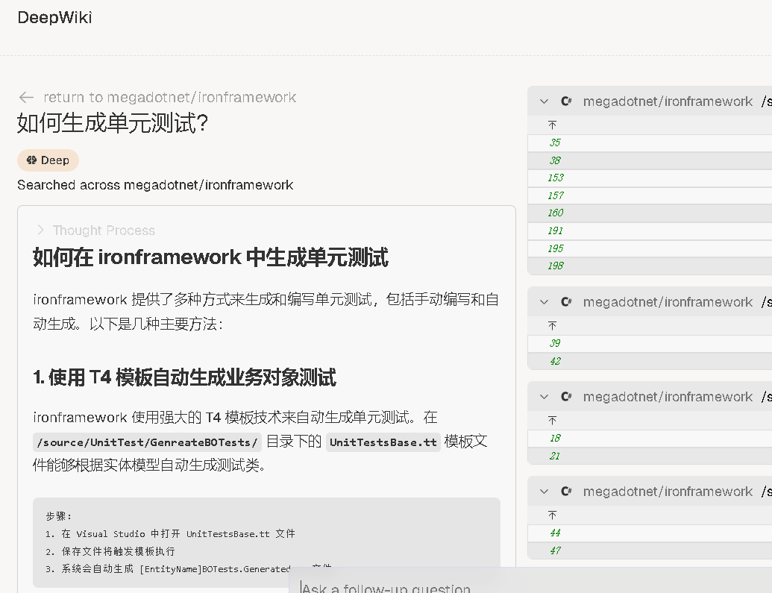Select line number 35
Image resolution: width=772 pixels, height=593 pixels.
point(555,142)
